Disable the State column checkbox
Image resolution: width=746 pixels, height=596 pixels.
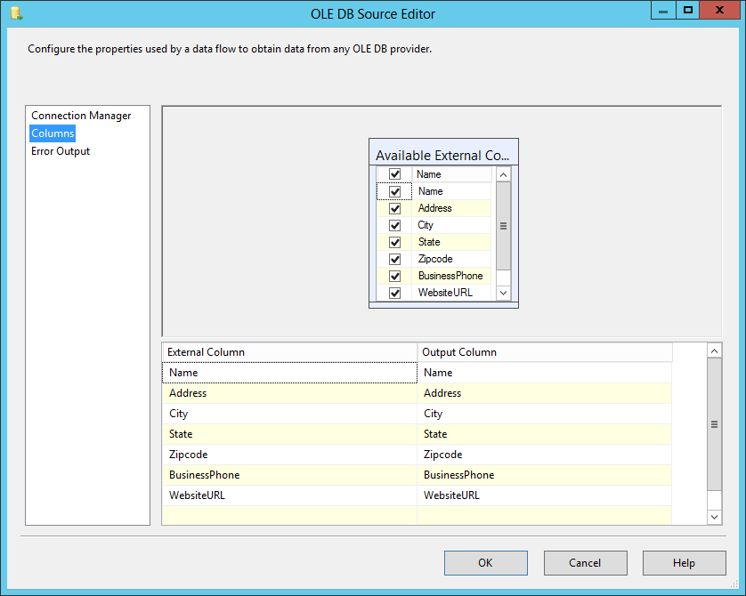[393, 241]
